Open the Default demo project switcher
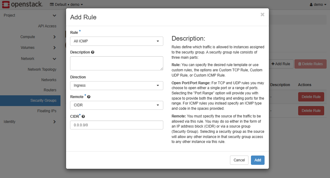This screenshot has width=330, height=178. click(x=66, y=5)
